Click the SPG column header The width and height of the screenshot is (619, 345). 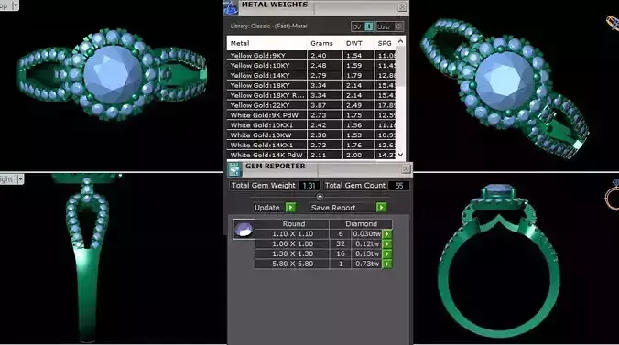pyautogui.click(x=384, y=43)
